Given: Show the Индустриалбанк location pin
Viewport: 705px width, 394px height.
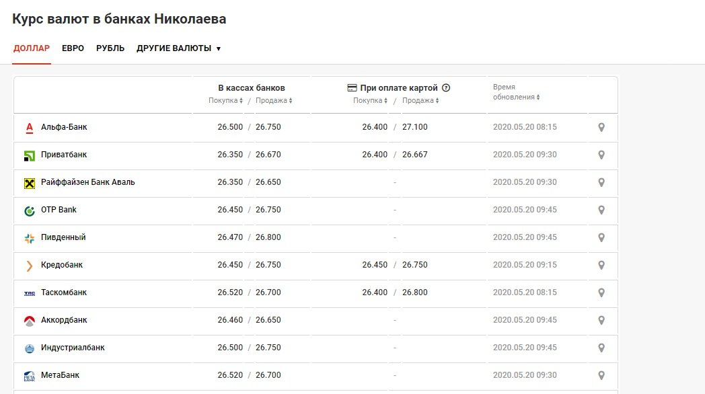Looking at the screenshot, I should point(601,348).
